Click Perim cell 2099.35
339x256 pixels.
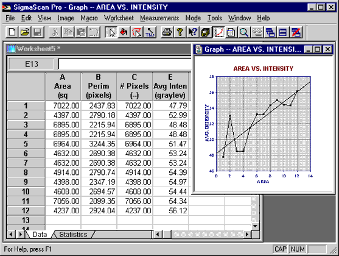pyautogui.click(x=99, y=201)
